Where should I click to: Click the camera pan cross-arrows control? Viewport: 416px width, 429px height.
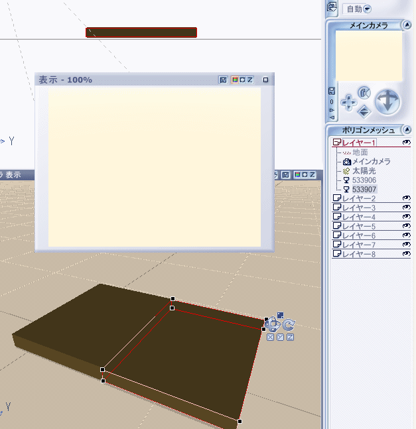click(x=348, y=102)
